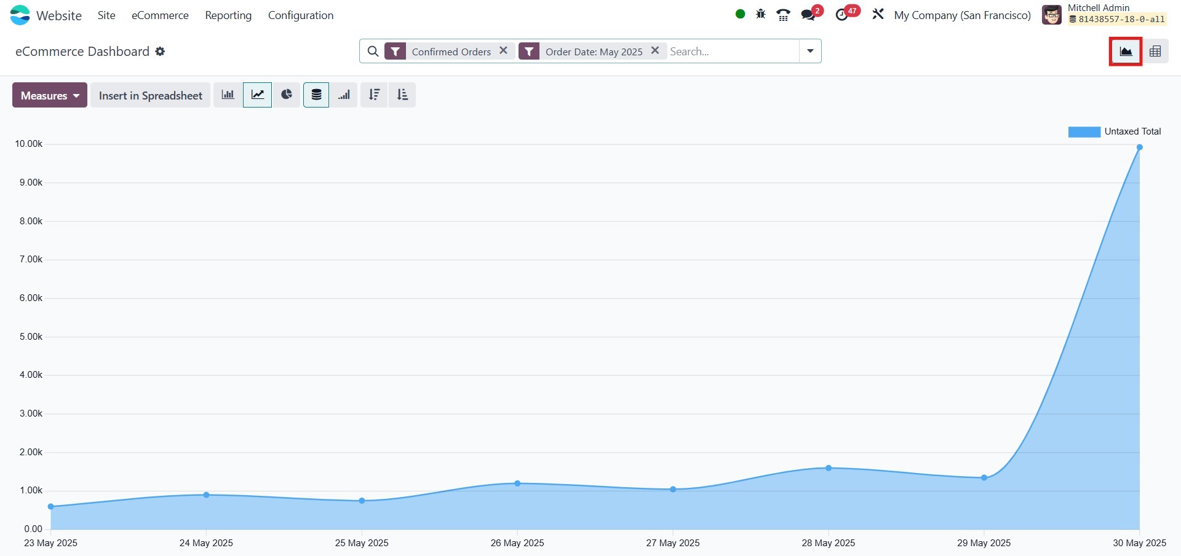Click the Confirmed Orders filter label
The height and width of the screenshot is (556, 1181).
451,52
